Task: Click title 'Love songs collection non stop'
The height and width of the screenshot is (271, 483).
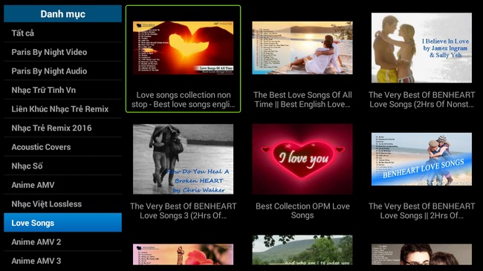Action: (184, 99)
